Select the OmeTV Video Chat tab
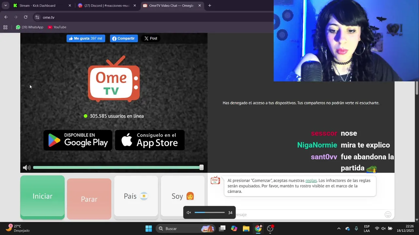 click(x=172, y=6)
